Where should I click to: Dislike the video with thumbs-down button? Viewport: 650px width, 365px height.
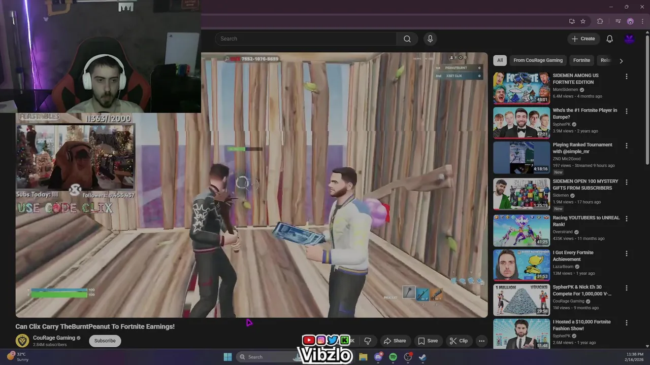pos(368,341)
